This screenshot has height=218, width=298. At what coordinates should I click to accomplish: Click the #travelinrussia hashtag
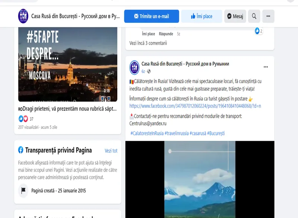177,133
